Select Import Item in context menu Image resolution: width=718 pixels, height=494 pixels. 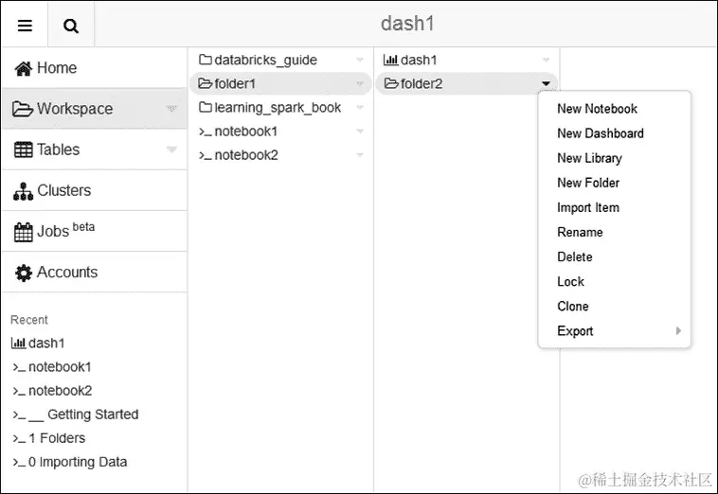[588, 207]
